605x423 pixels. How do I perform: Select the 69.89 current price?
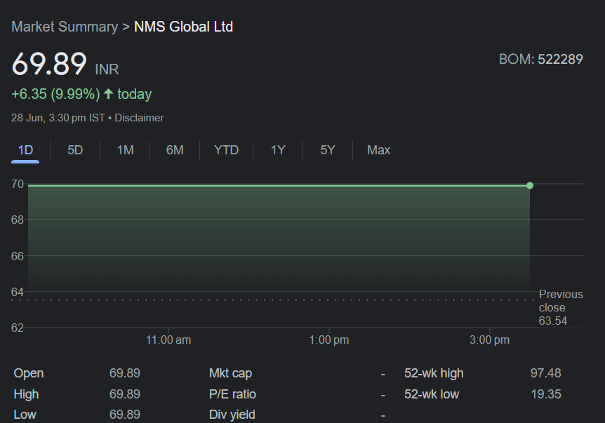[49, 64]
